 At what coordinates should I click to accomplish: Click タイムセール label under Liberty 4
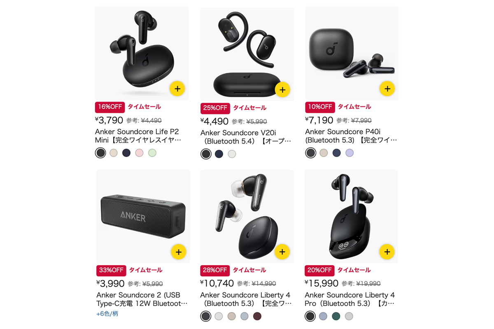click(x=249, y=270)
